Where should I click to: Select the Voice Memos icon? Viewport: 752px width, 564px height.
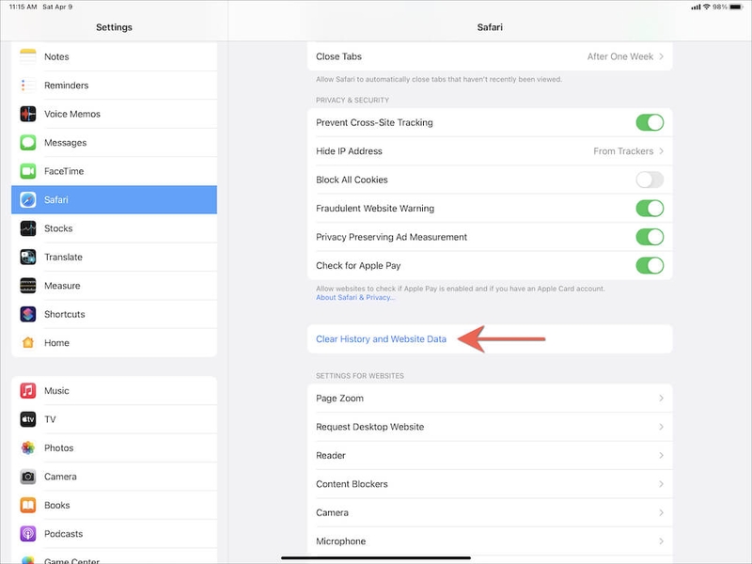coord(28,114)
